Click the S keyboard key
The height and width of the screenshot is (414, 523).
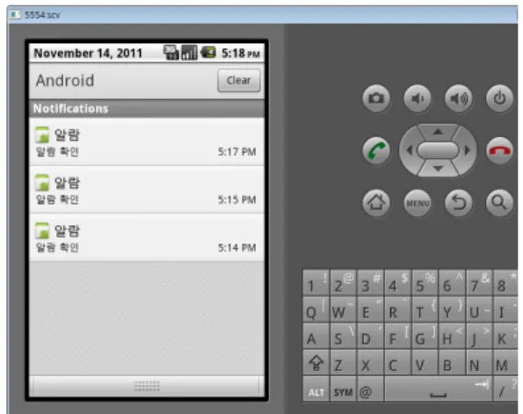(x=343, y=337)
